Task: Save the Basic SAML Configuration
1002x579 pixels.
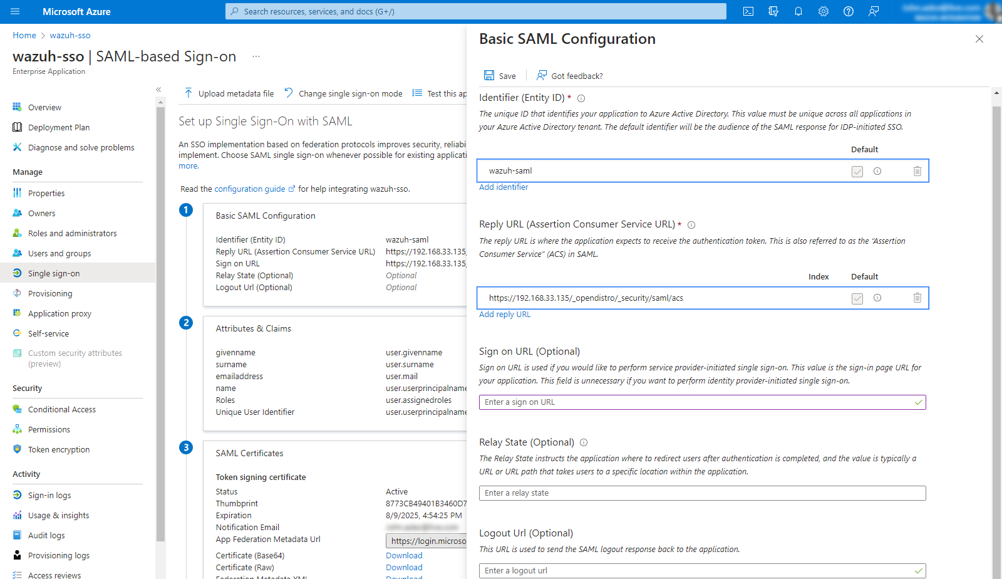Action: coord(500,76)
